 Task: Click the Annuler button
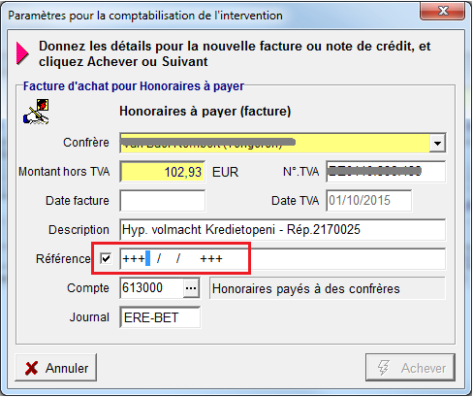(56, 368)
